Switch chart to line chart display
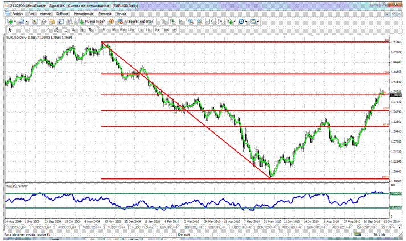406x241 pixels. 181,21
